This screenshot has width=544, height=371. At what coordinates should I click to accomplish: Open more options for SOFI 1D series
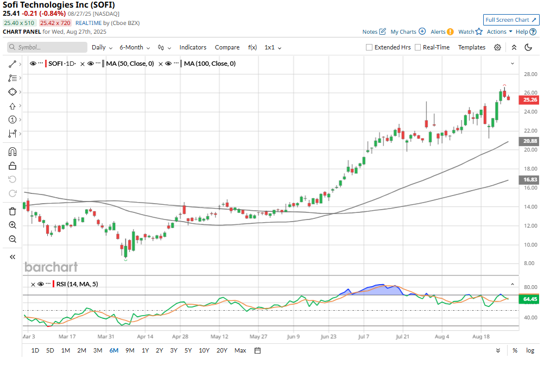pos(41,63)
